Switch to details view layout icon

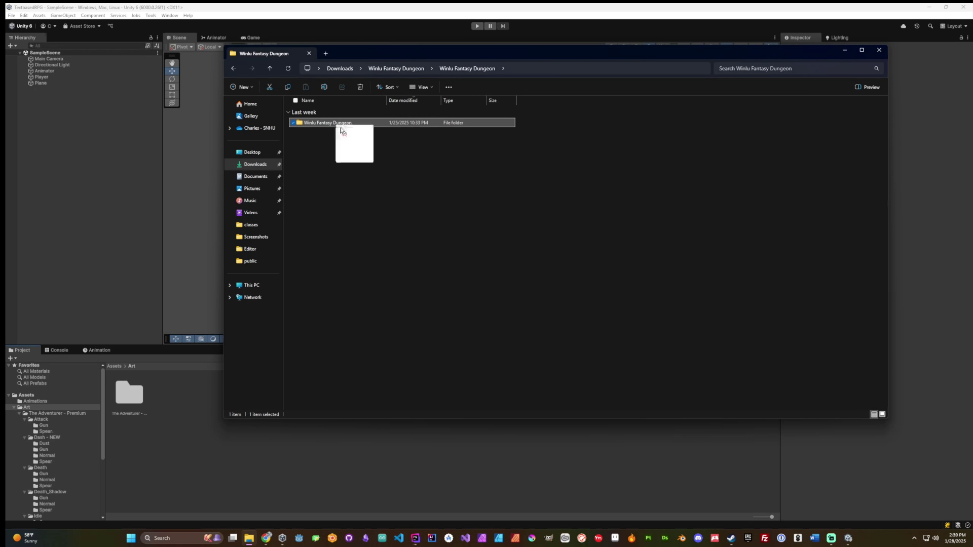tap(874, 414)
